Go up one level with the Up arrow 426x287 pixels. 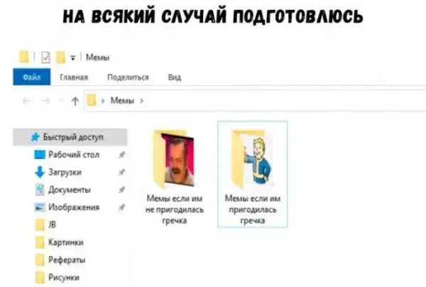(x=75, y=101)
